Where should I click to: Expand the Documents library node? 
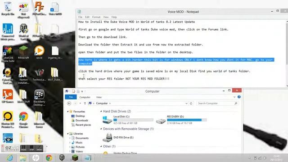pyautogui.click(x=70, y=138)
